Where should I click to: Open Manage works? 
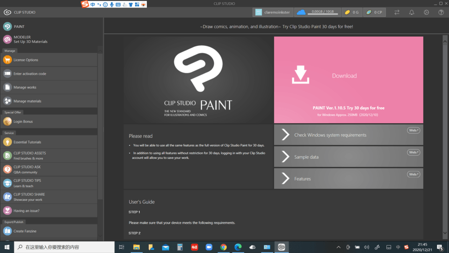49,87
